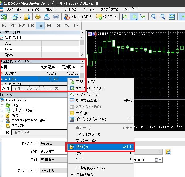This screenshot has height=177, width=185.
Task: Switch to line chart icon
Action: 143,17
